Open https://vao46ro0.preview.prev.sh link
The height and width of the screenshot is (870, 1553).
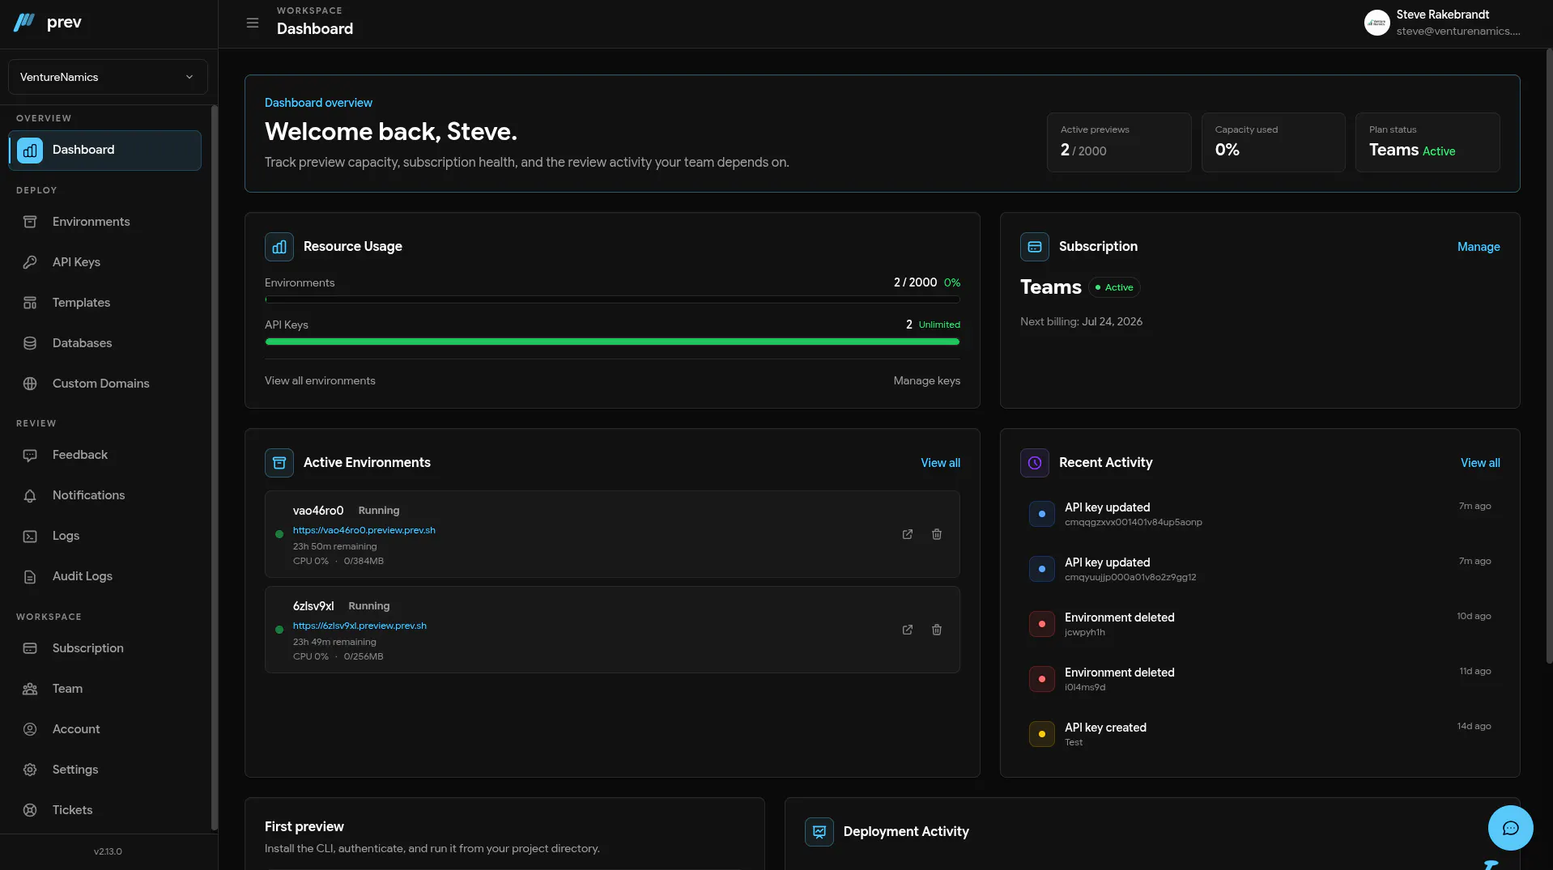pos(364,530)
